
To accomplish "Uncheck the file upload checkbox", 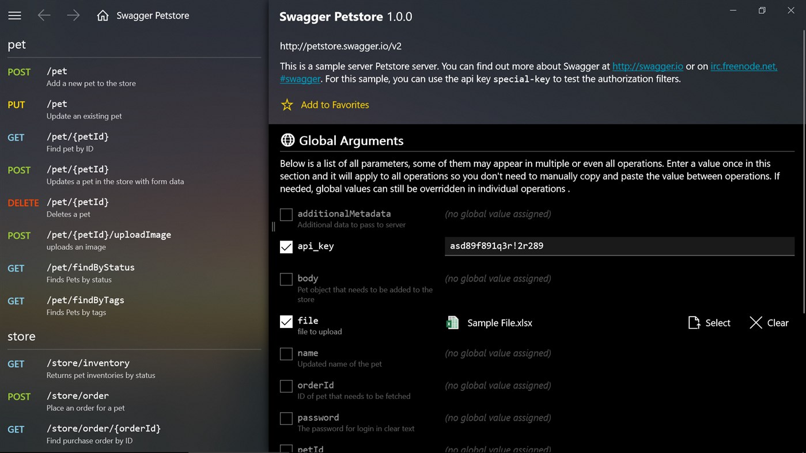I will 286,321.
